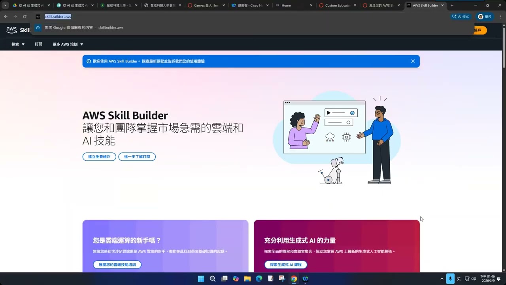The image size is (506, 285).
Task: Open the tab search dropdown arrow
Action: (x=5, y=6)
